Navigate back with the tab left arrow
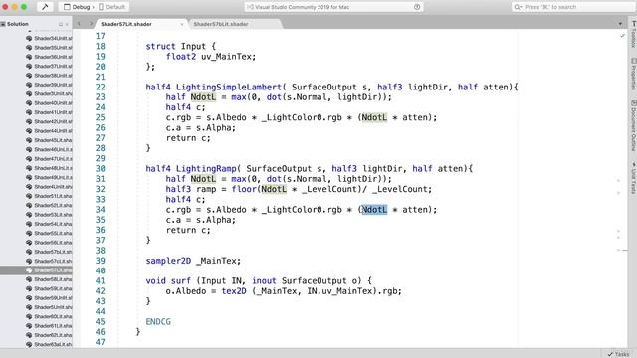637x358 pixels. (x=79, y=24)
